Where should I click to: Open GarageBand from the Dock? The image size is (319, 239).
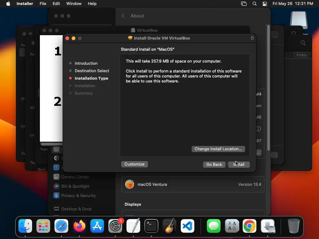[169, 226]
